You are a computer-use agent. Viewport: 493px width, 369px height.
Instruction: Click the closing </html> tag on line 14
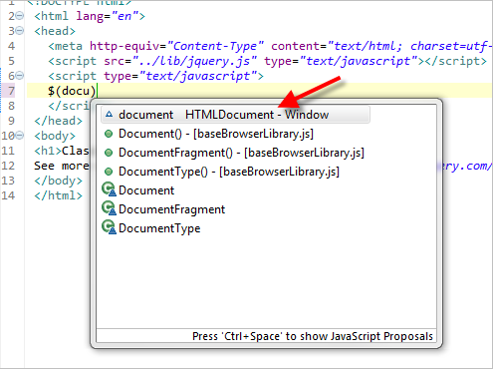pyautogui.click(x=58, y=195)
